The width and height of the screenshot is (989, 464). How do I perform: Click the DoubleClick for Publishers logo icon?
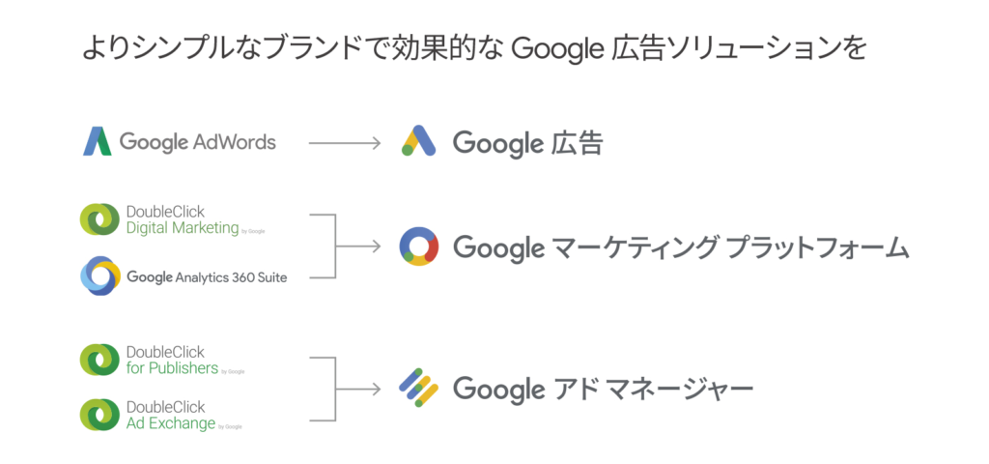(x=99, y=360)
